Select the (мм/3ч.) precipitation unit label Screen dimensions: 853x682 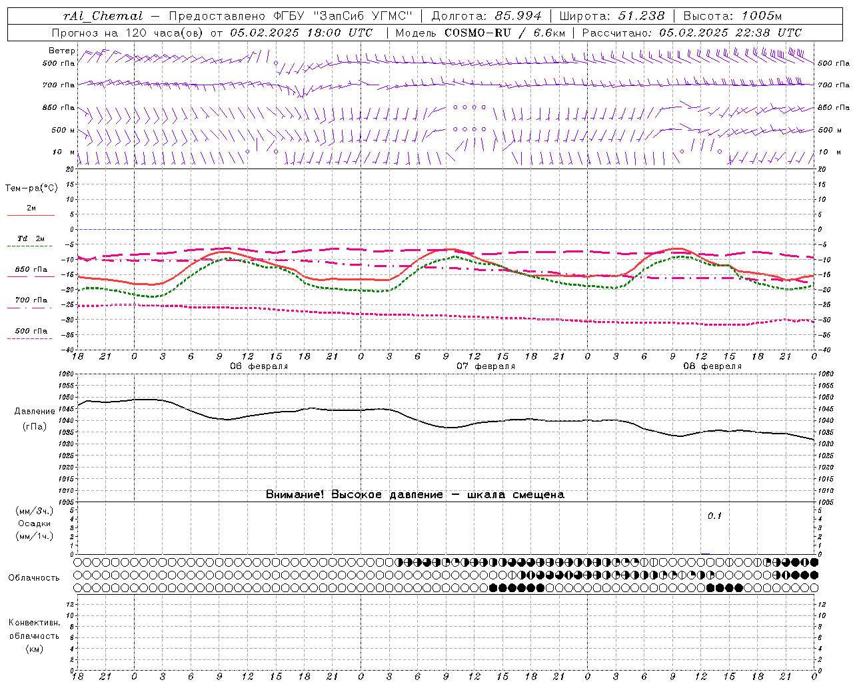pos(35,511)
